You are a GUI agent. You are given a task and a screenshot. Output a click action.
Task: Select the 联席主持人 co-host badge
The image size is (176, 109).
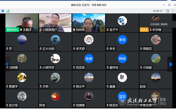tap(12, 30)
